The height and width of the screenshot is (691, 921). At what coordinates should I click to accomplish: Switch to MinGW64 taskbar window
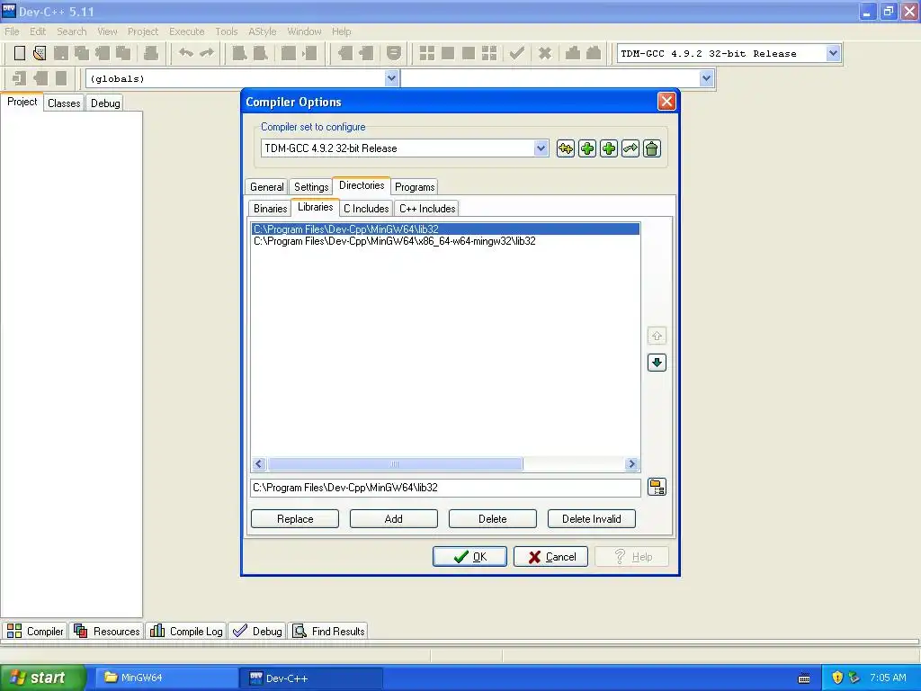(x=166, y=678)
